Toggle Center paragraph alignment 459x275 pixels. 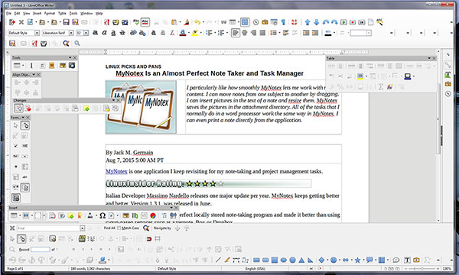(x=245, y=33)
